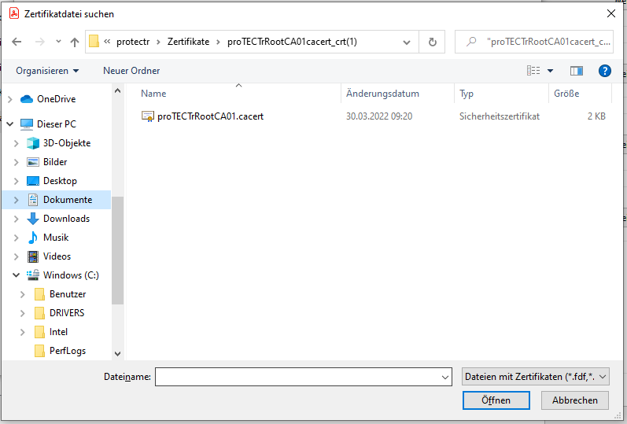
Task: Expand the address bar path dropdown
Action: [407, 42]
